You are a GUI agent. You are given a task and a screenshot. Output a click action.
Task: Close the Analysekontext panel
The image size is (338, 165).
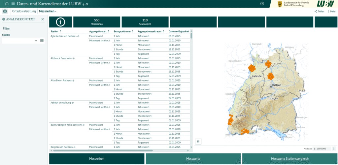click(42, 19)
